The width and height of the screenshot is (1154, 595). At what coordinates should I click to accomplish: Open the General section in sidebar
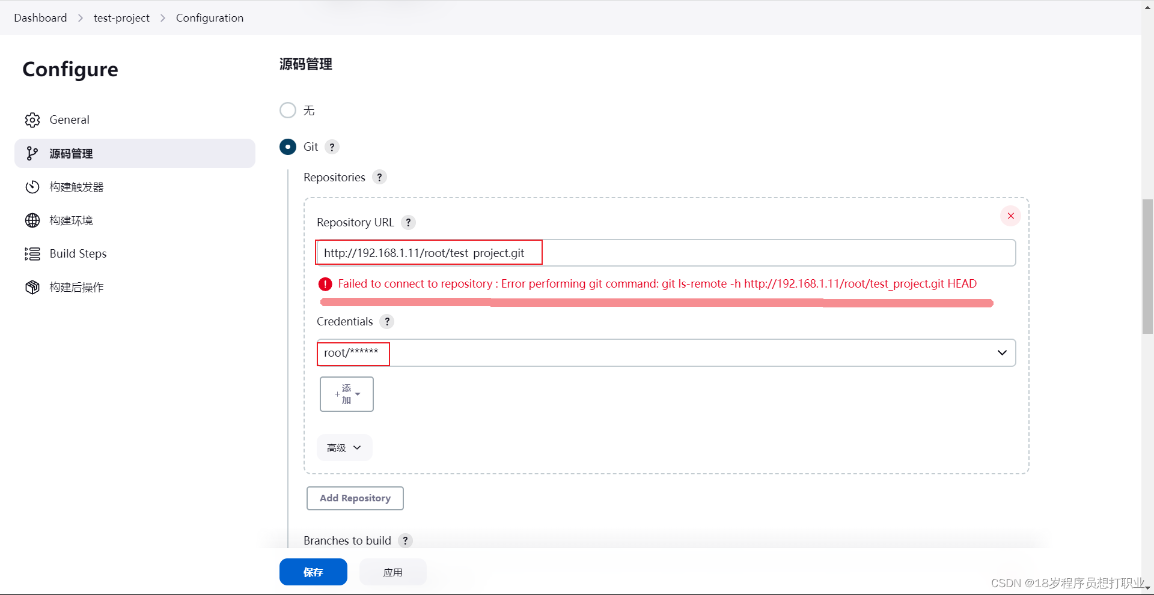coord(135,119)
